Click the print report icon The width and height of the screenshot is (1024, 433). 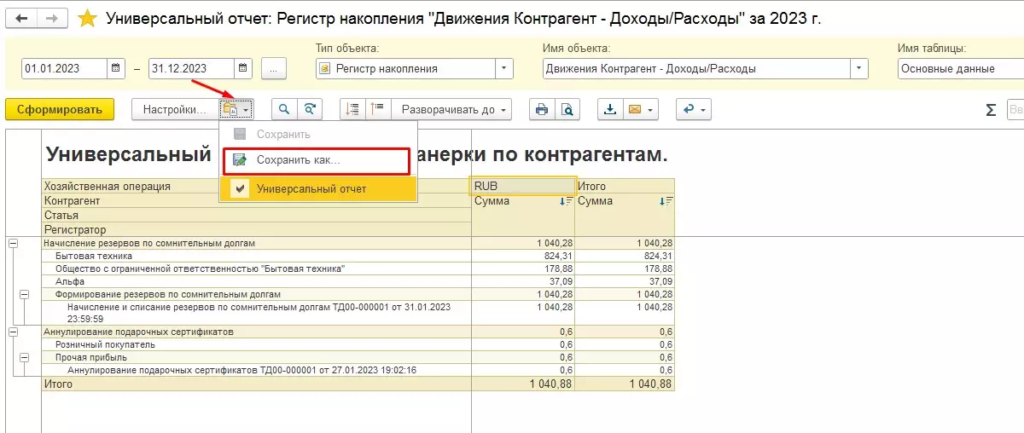pos(541,109)
